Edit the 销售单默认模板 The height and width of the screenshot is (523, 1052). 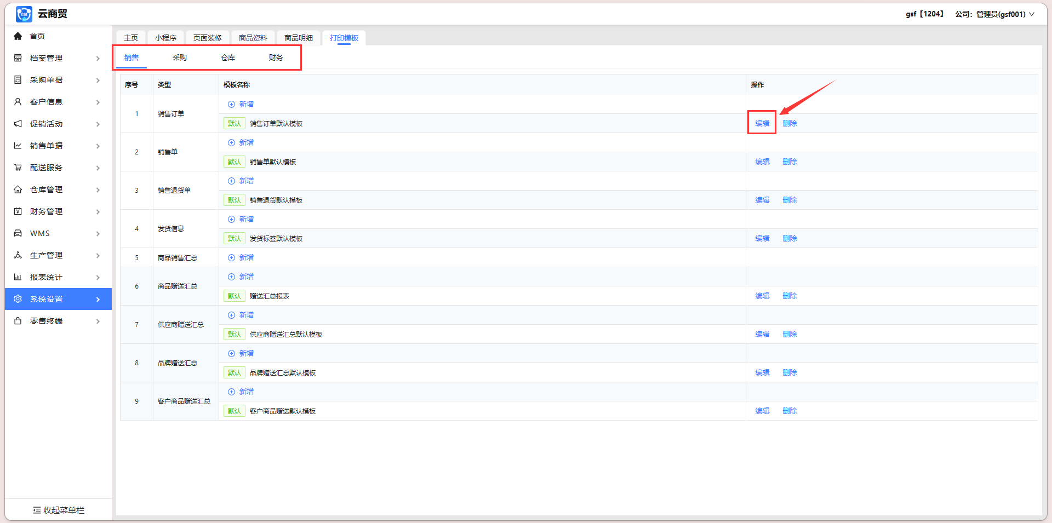(x=762, y=162)
